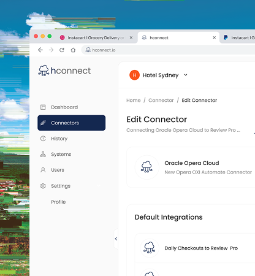Click the Users person icon
The height and width of the screenshot is (276, 255).
click(x=43, y=170)
